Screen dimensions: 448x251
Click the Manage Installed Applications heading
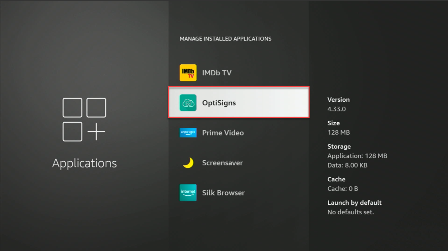[225, 39]
